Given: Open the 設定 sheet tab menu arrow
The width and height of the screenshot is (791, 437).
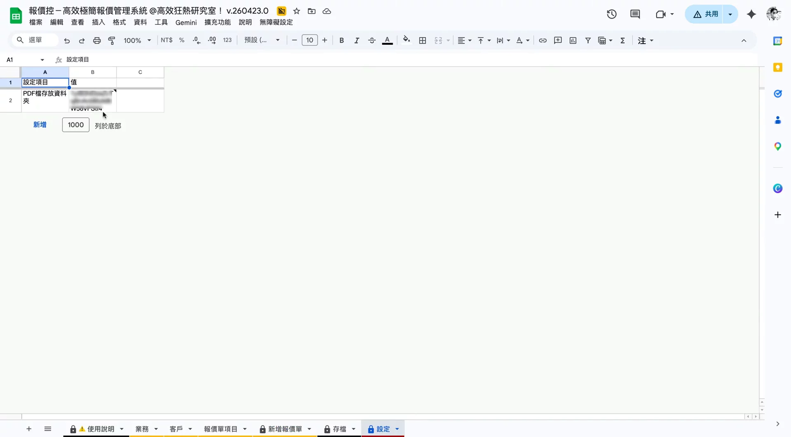Looking at the screenshot, I should 397,429.
